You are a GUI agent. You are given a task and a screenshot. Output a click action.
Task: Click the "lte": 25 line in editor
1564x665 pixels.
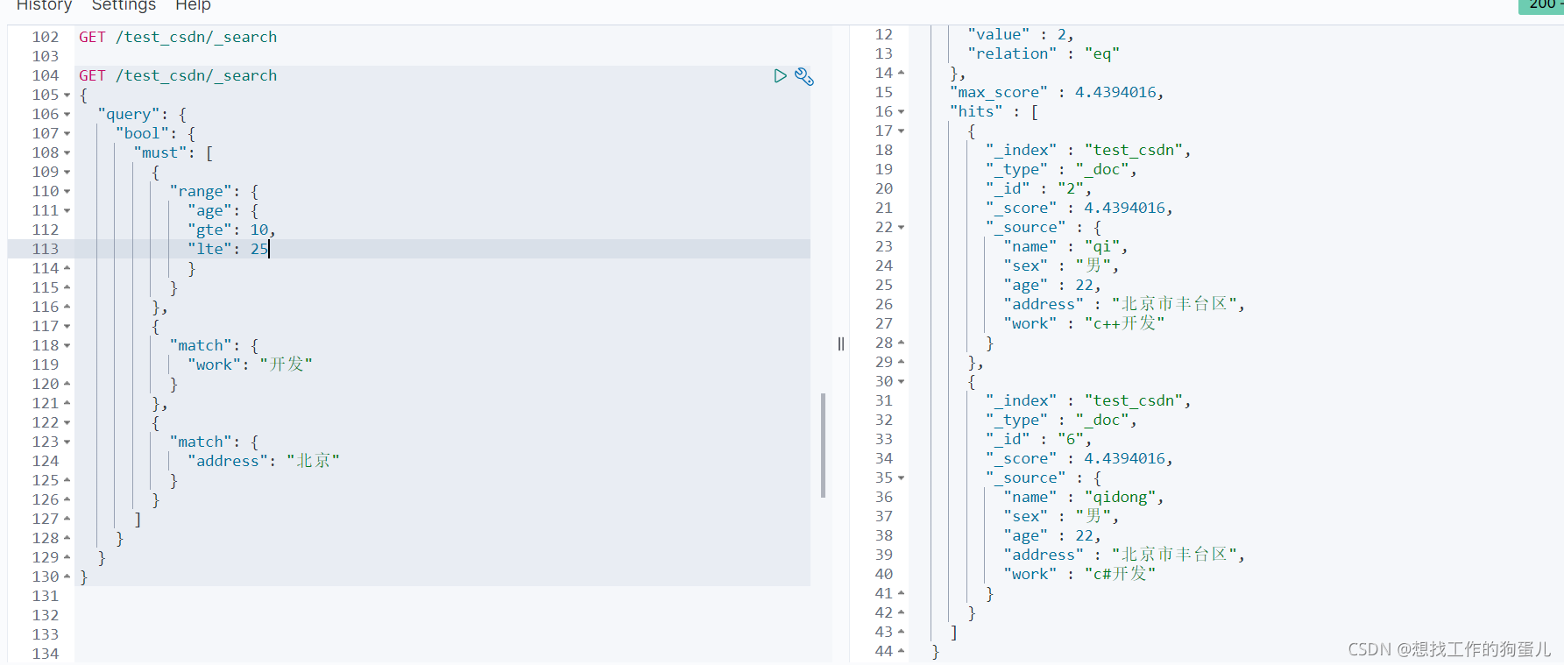pos(228,249)
